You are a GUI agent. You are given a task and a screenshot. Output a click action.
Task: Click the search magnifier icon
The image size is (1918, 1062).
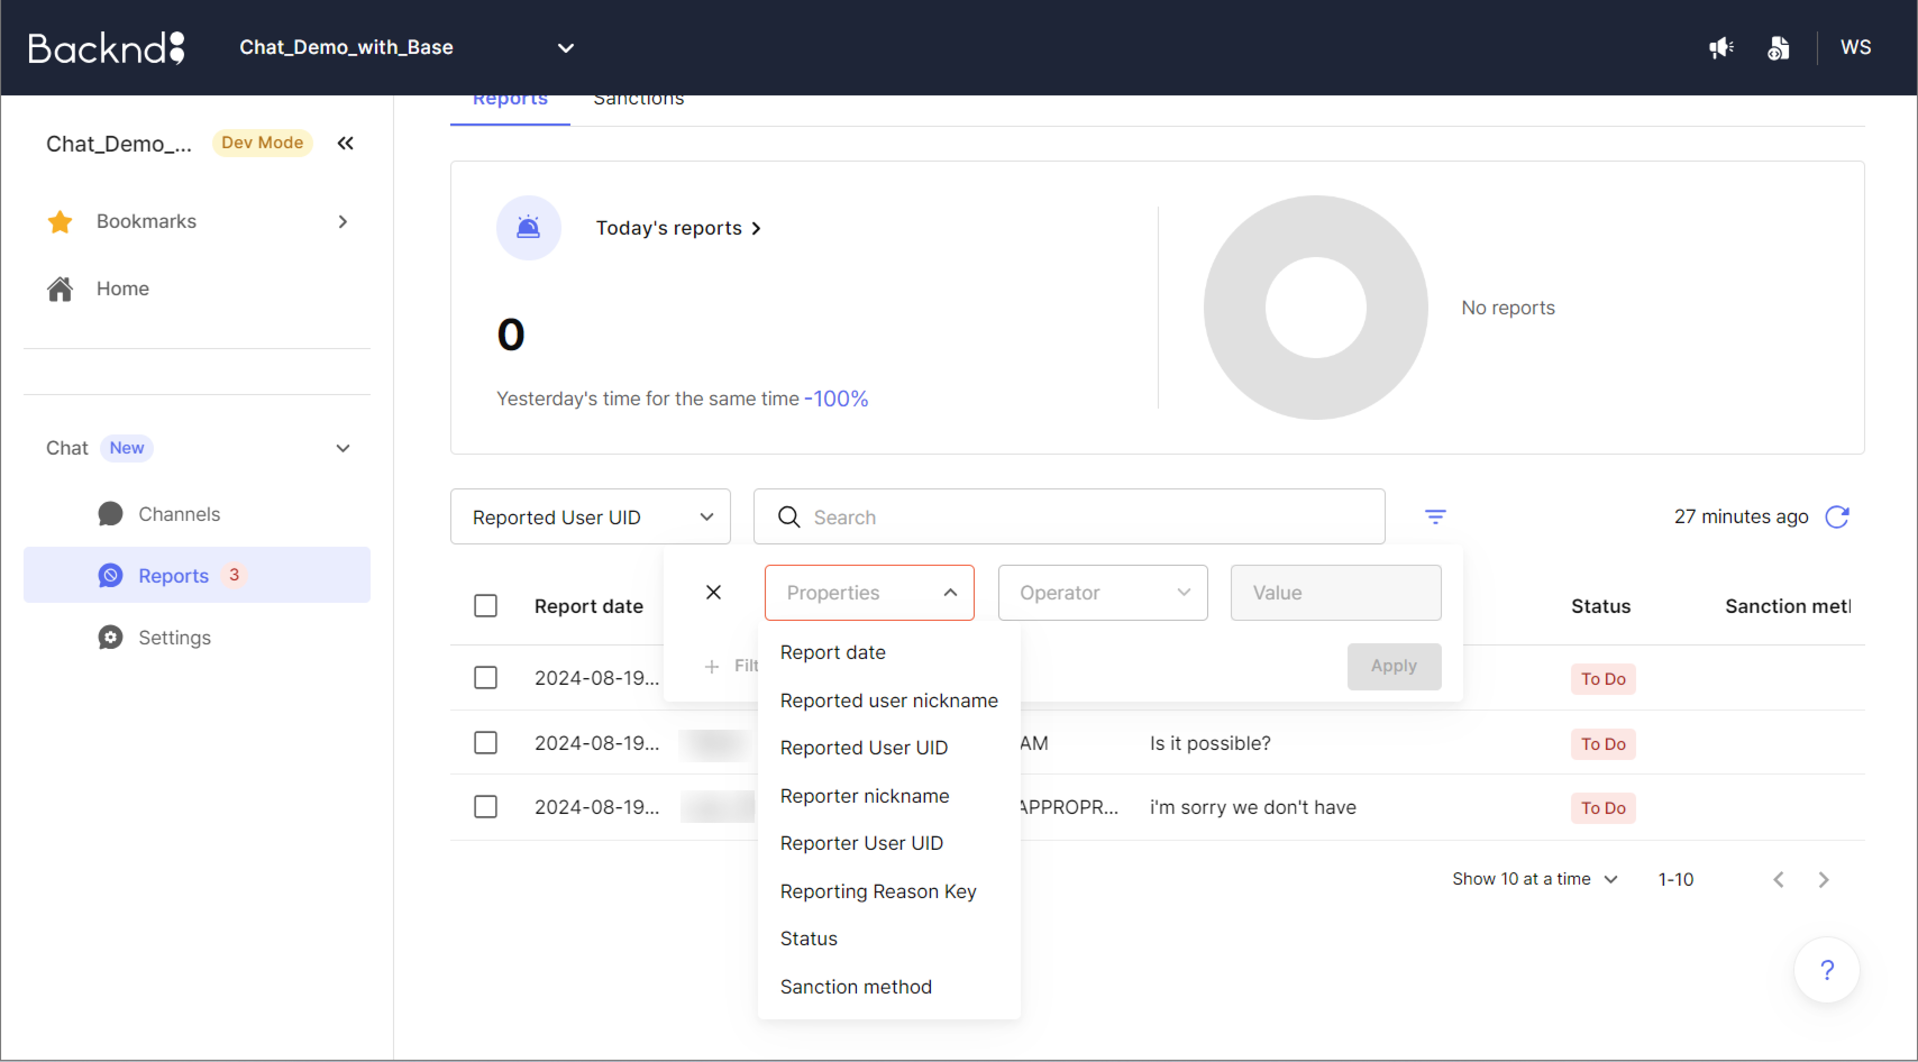click(789, 517)
